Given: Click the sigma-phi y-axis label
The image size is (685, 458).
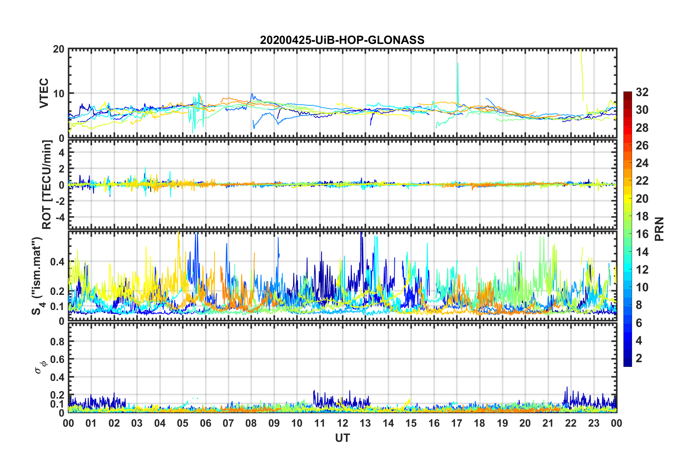Looking at the screenshot, I should coord(41,368).
